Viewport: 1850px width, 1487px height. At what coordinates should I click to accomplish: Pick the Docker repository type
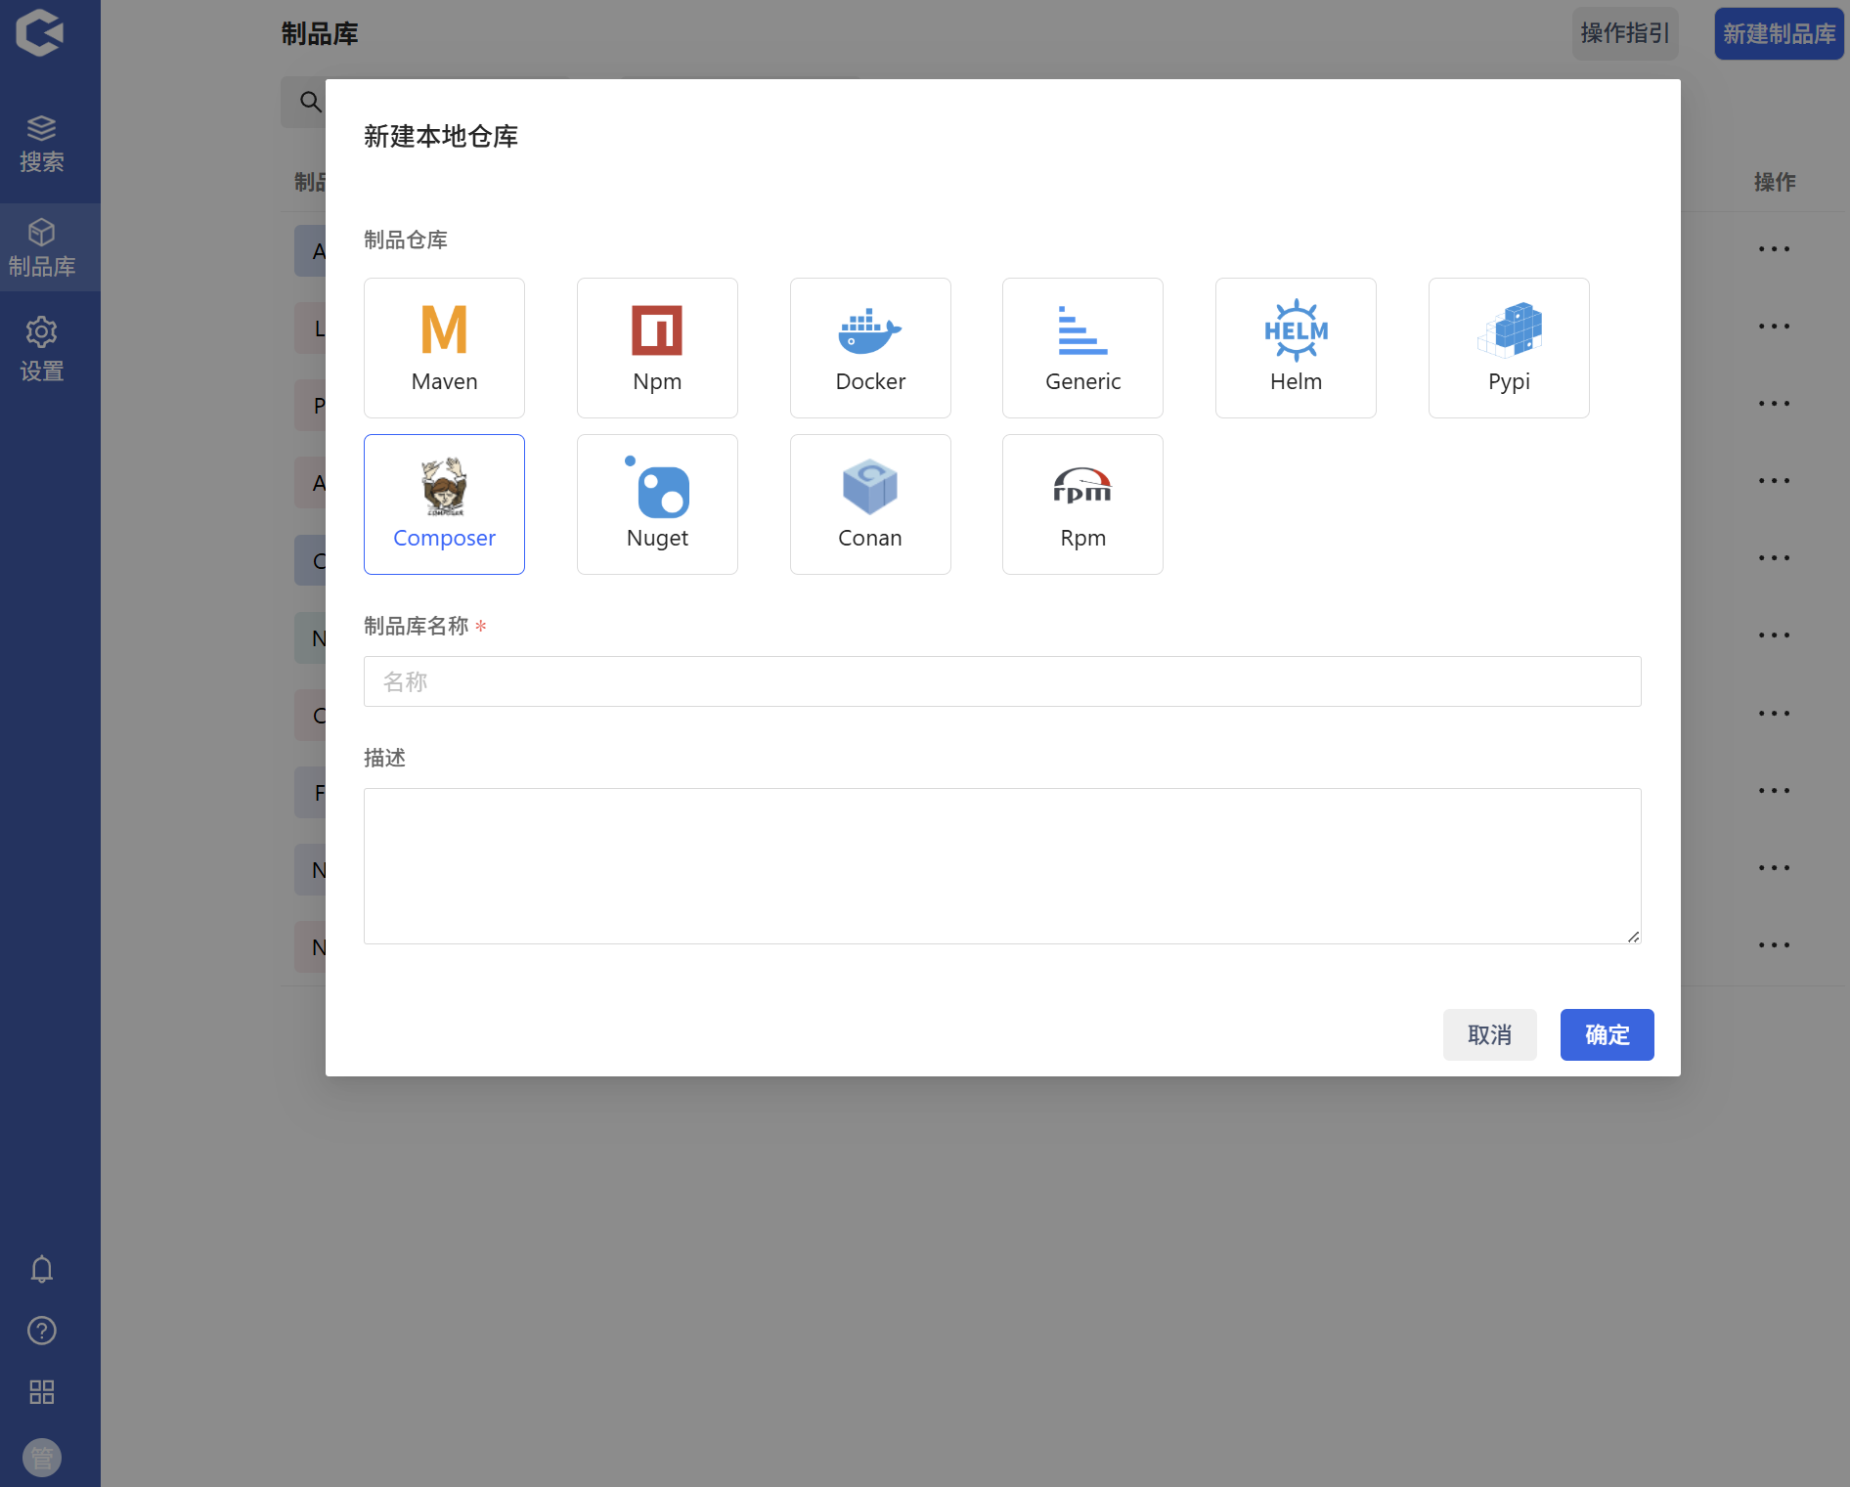pos(870,348)
